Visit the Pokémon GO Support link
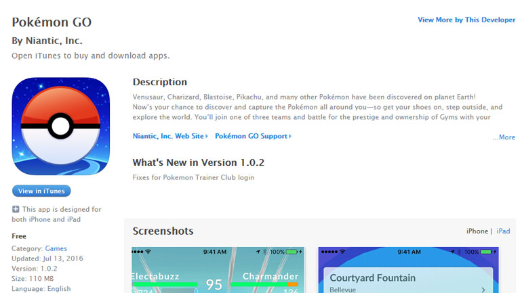The image size is (522, 293). [x=251, y=136]
